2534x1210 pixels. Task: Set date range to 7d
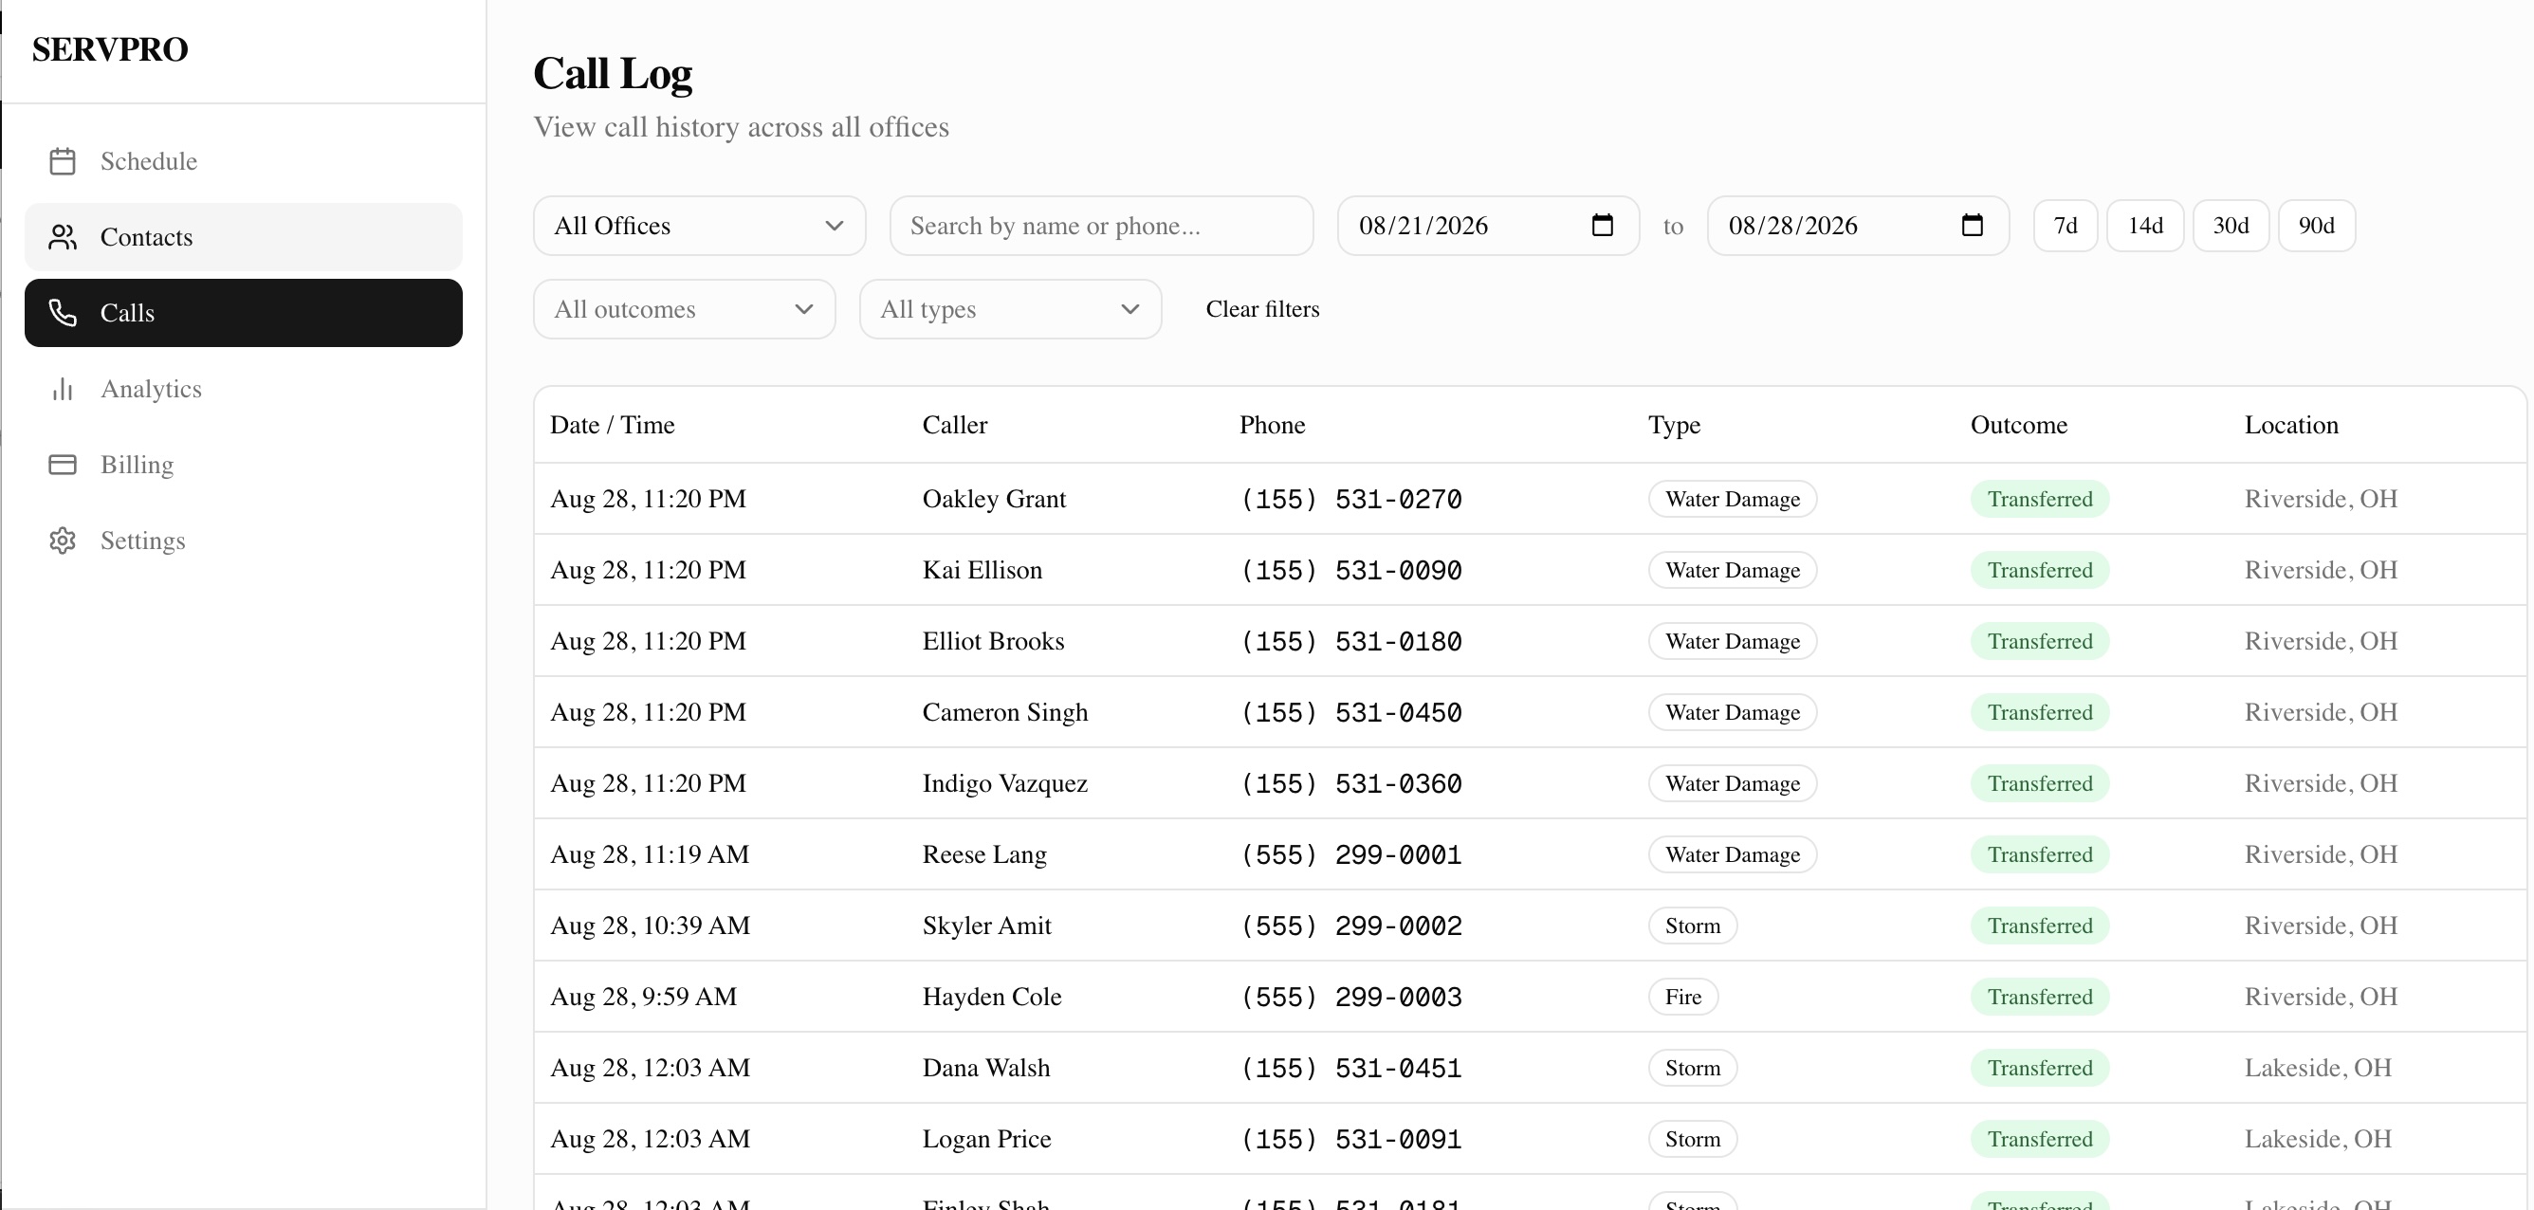click(x=2066, y=227)
